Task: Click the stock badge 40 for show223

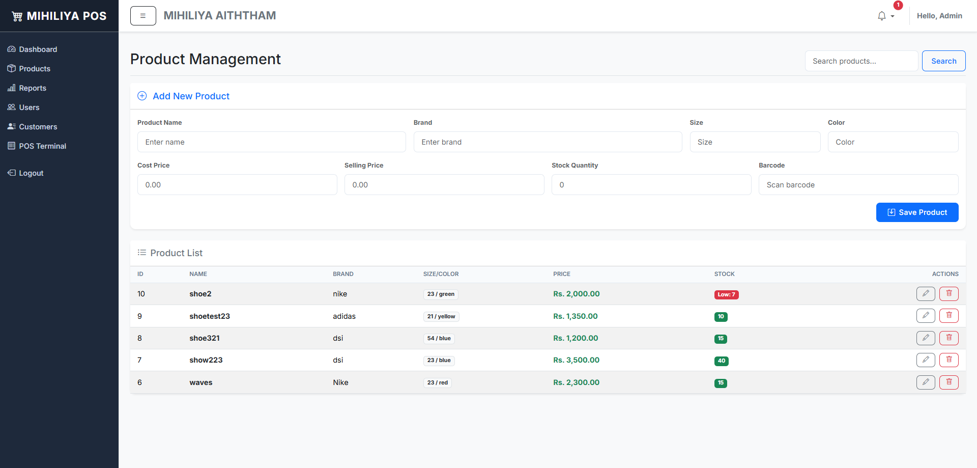Action: tap(722, 361)
